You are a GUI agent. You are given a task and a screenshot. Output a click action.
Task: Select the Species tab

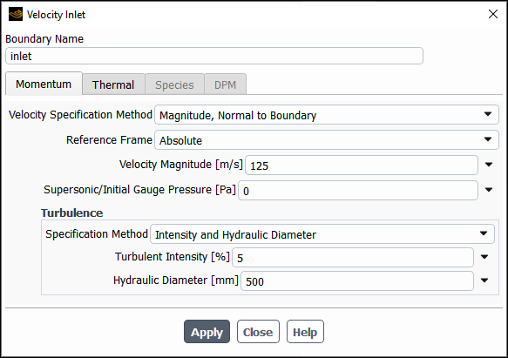click(174, 84)
